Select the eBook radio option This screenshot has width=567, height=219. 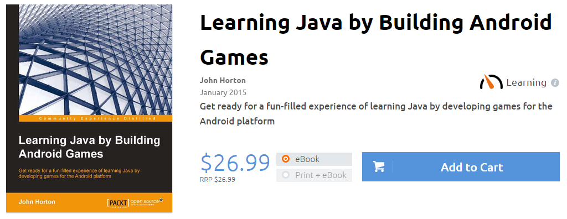286,159
